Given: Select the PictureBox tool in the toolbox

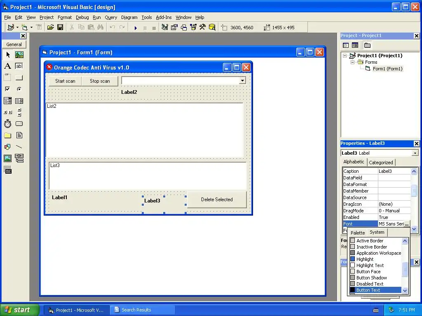Looking at the screenshot, I should [19, 55].
